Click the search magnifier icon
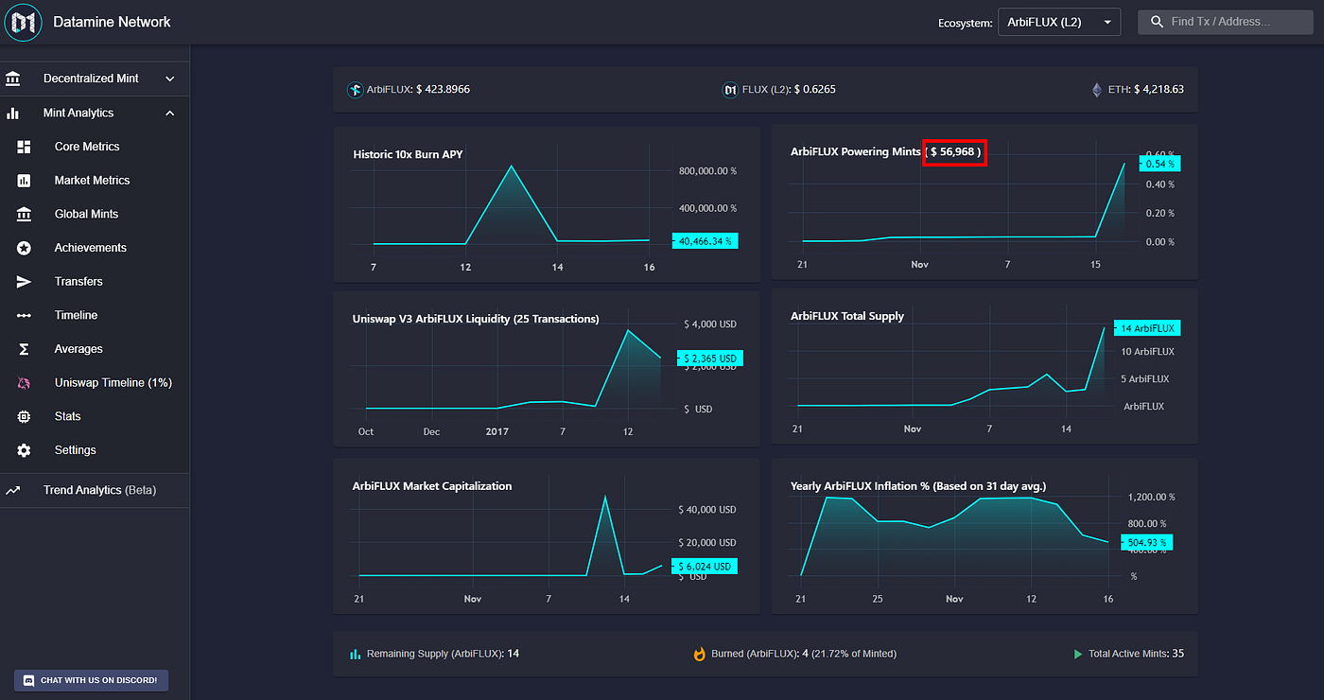 [x=1157, y=22]
